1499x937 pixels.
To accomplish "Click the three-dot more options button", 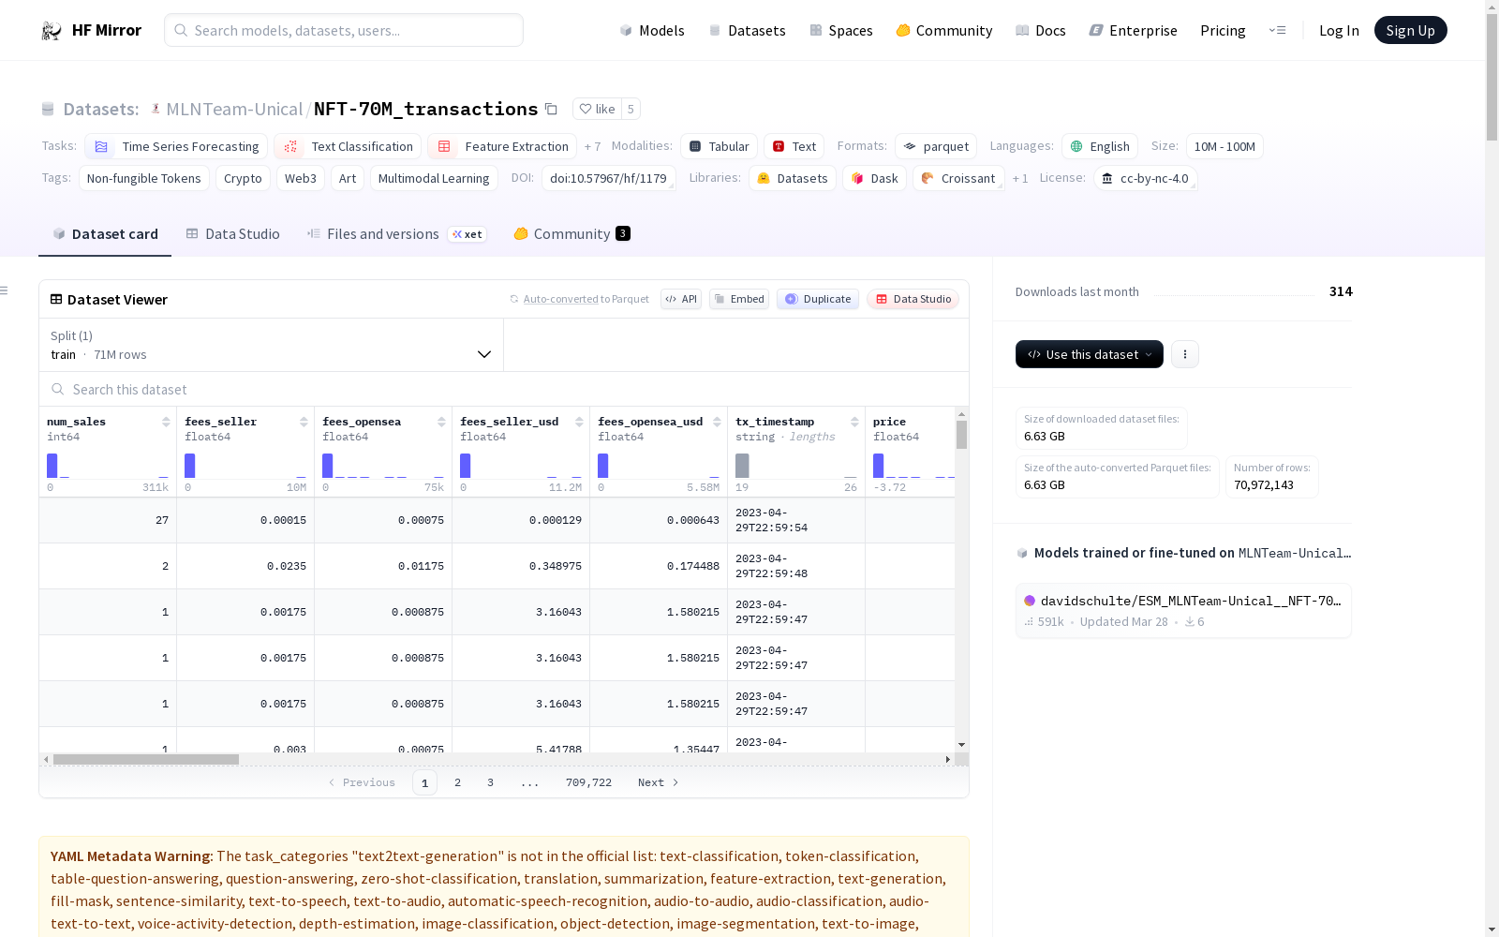I will (1185, 354).
